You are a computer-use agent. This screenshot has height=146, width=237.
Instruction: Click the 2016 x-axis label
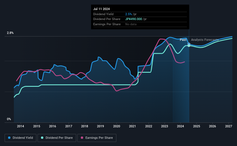click(x=53, y=126)
